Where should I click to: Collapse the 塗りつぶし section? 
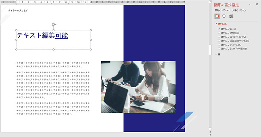(x=216, y=24)
